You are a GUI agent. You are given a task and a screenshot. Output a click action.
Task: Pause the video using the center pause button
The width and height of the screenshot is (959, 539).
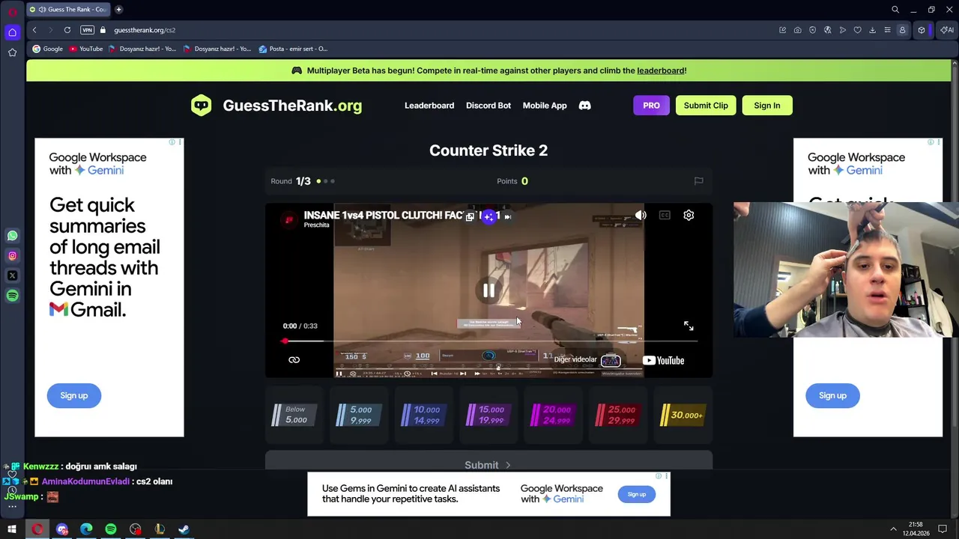tap(488, 290)
